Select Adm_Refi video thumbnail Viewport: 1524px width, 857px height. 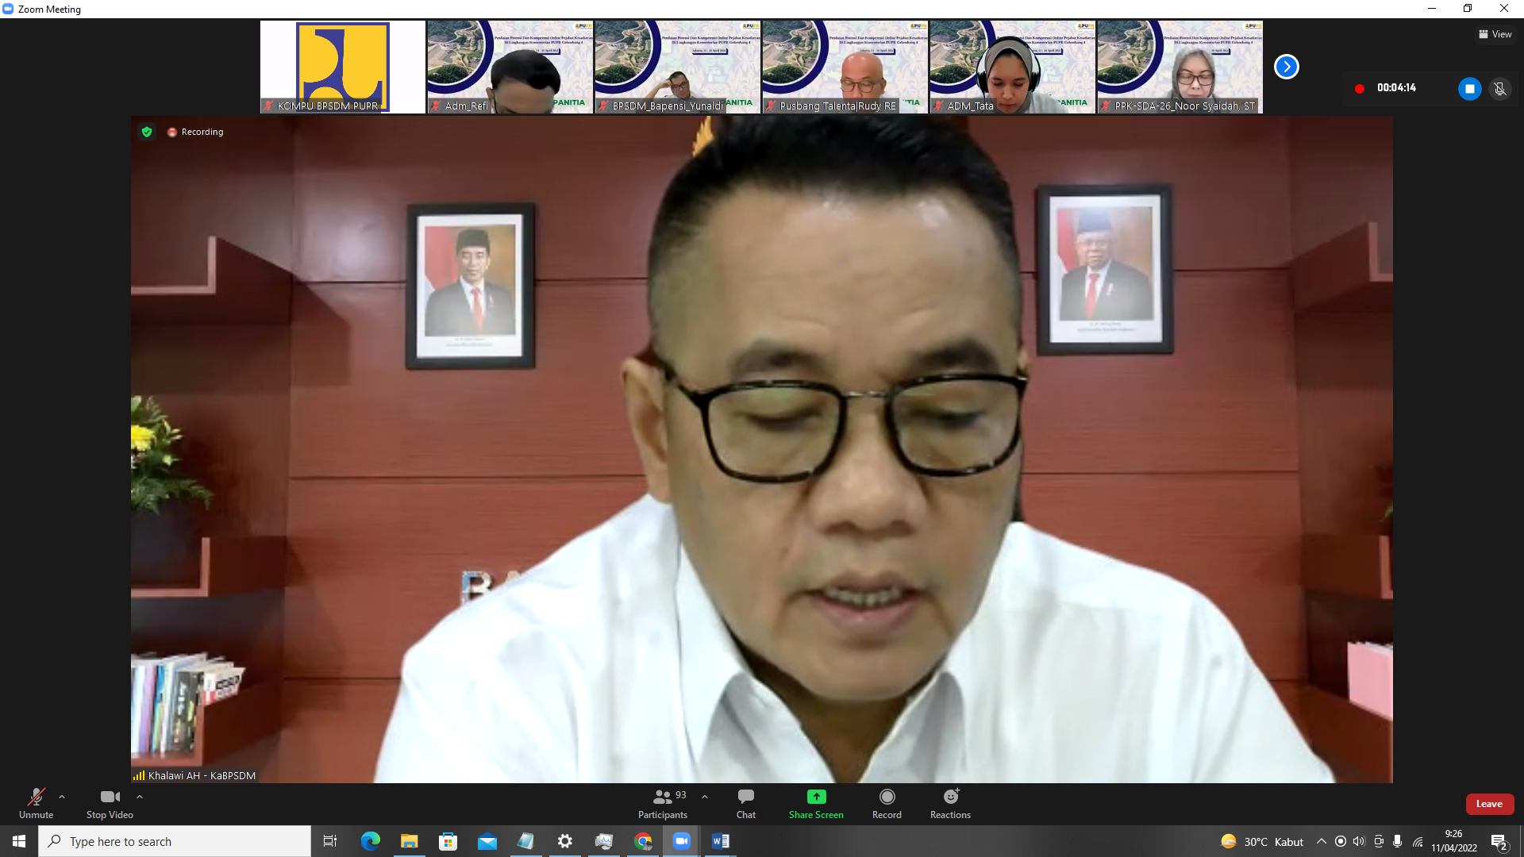coord(510,67)
